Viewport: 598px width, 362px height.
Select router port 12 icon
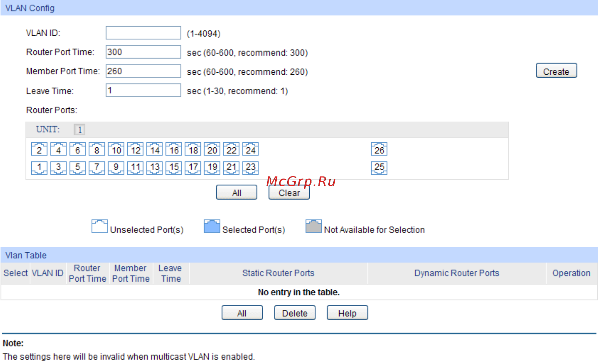point(135,149)
